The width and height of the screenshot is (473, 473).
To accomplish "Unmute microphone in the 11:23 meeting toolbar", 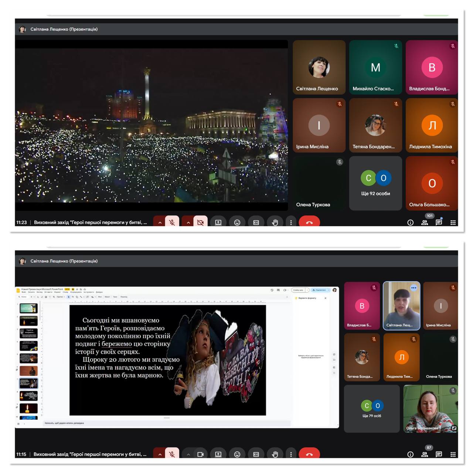I will point(172,222).
